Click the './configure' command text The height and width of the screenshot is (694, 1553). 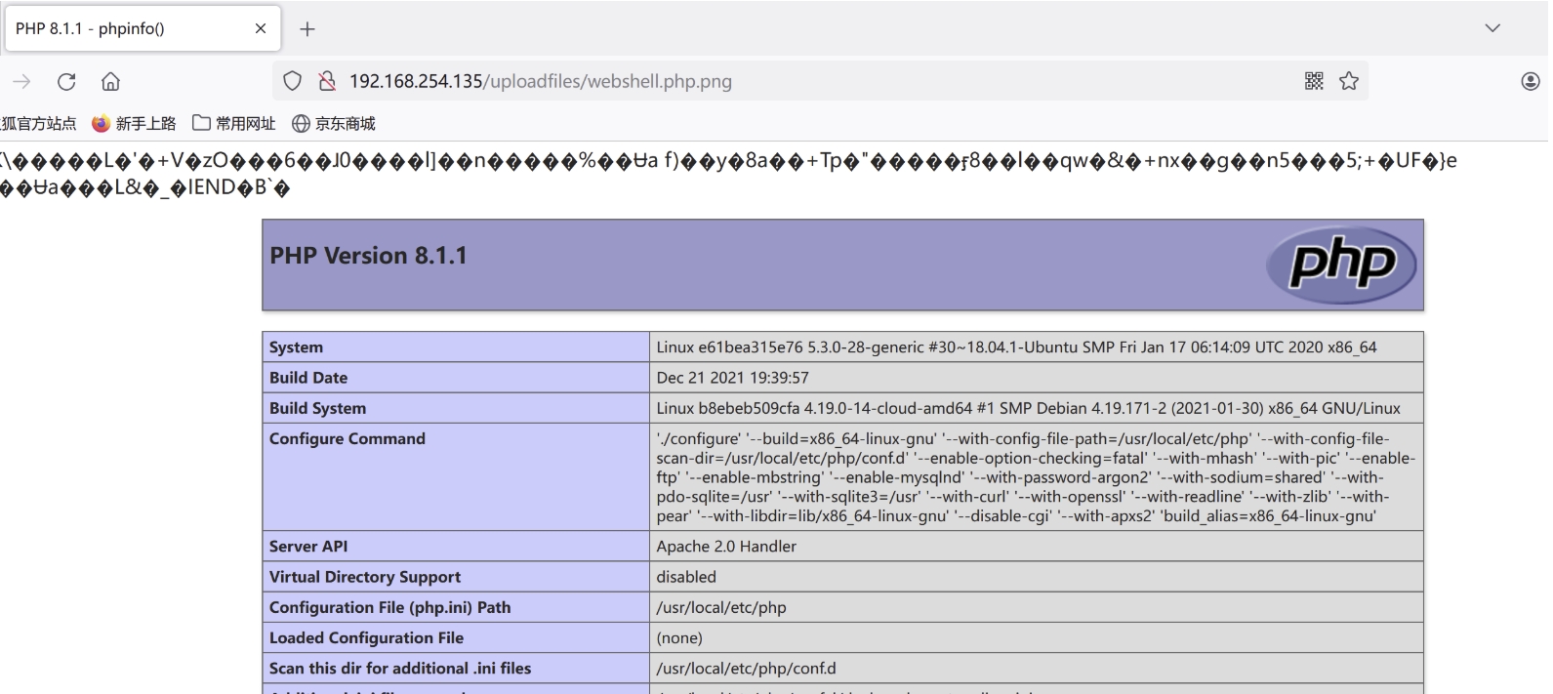1036,477
